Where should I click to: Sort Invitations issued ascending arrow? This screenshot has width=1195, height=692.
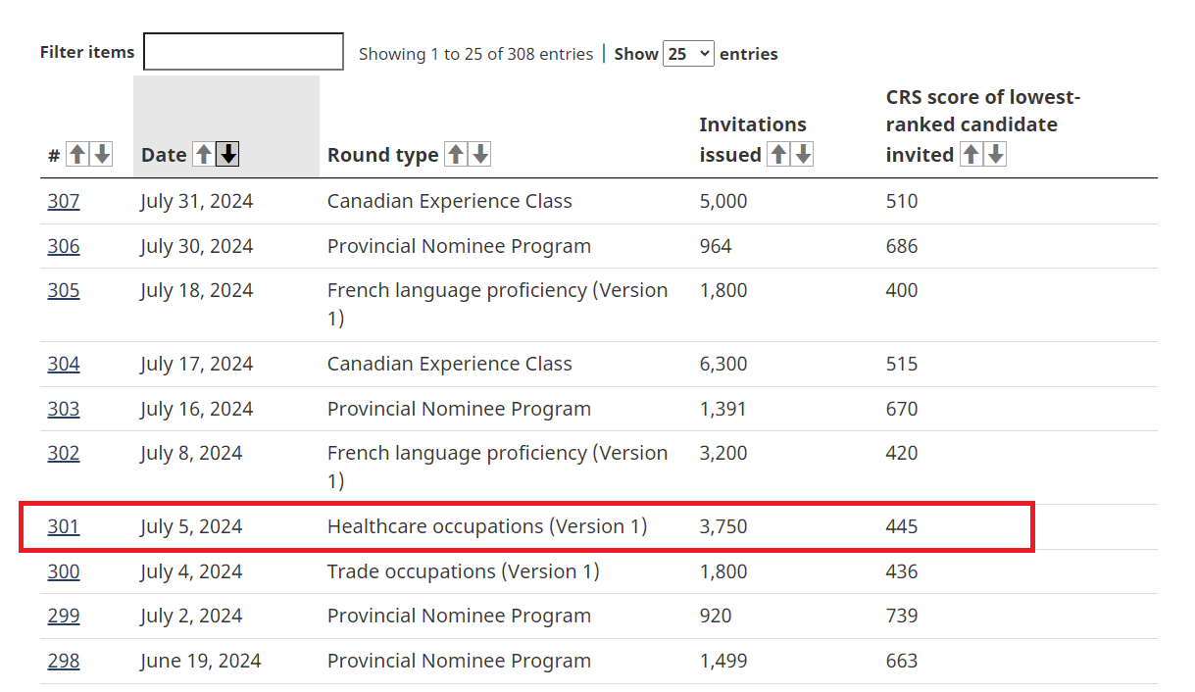tap(777, 154)
